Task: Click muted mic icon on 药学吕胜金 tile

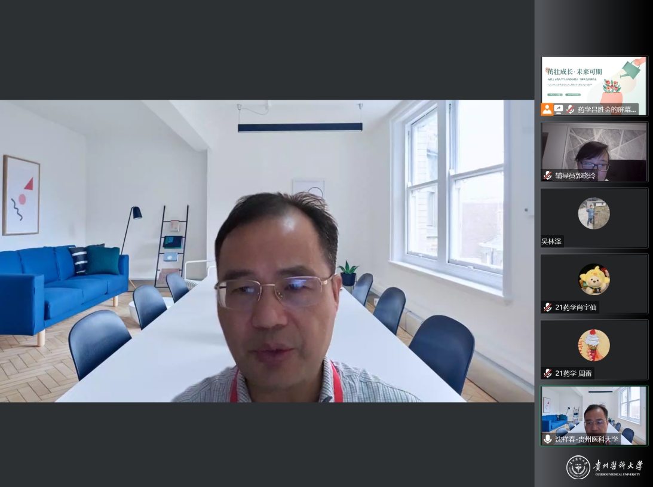Action: pos(570,109)
